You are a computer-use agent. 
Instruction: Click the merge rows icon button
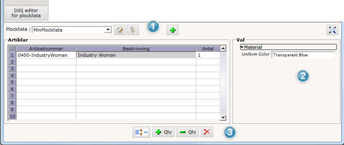[141, 132]
